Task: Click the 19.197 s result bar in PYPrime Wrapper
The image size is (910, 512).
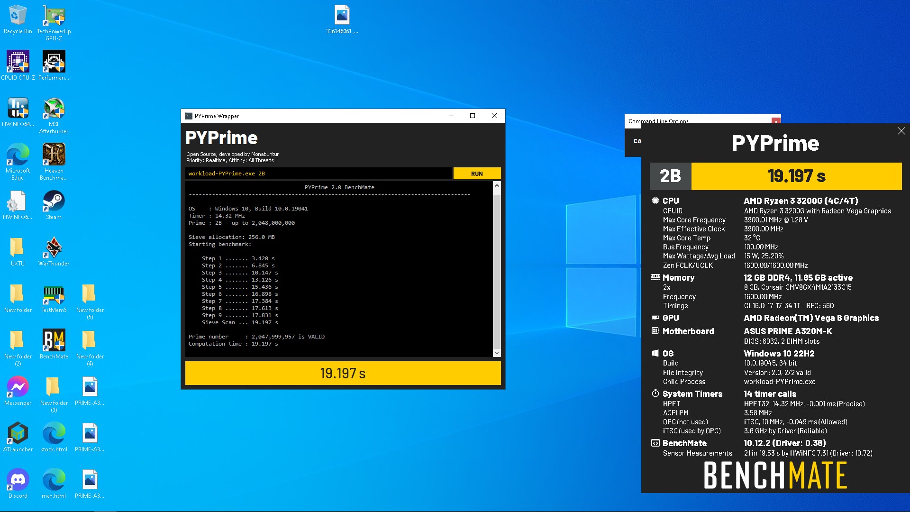Action: (343, 373)
